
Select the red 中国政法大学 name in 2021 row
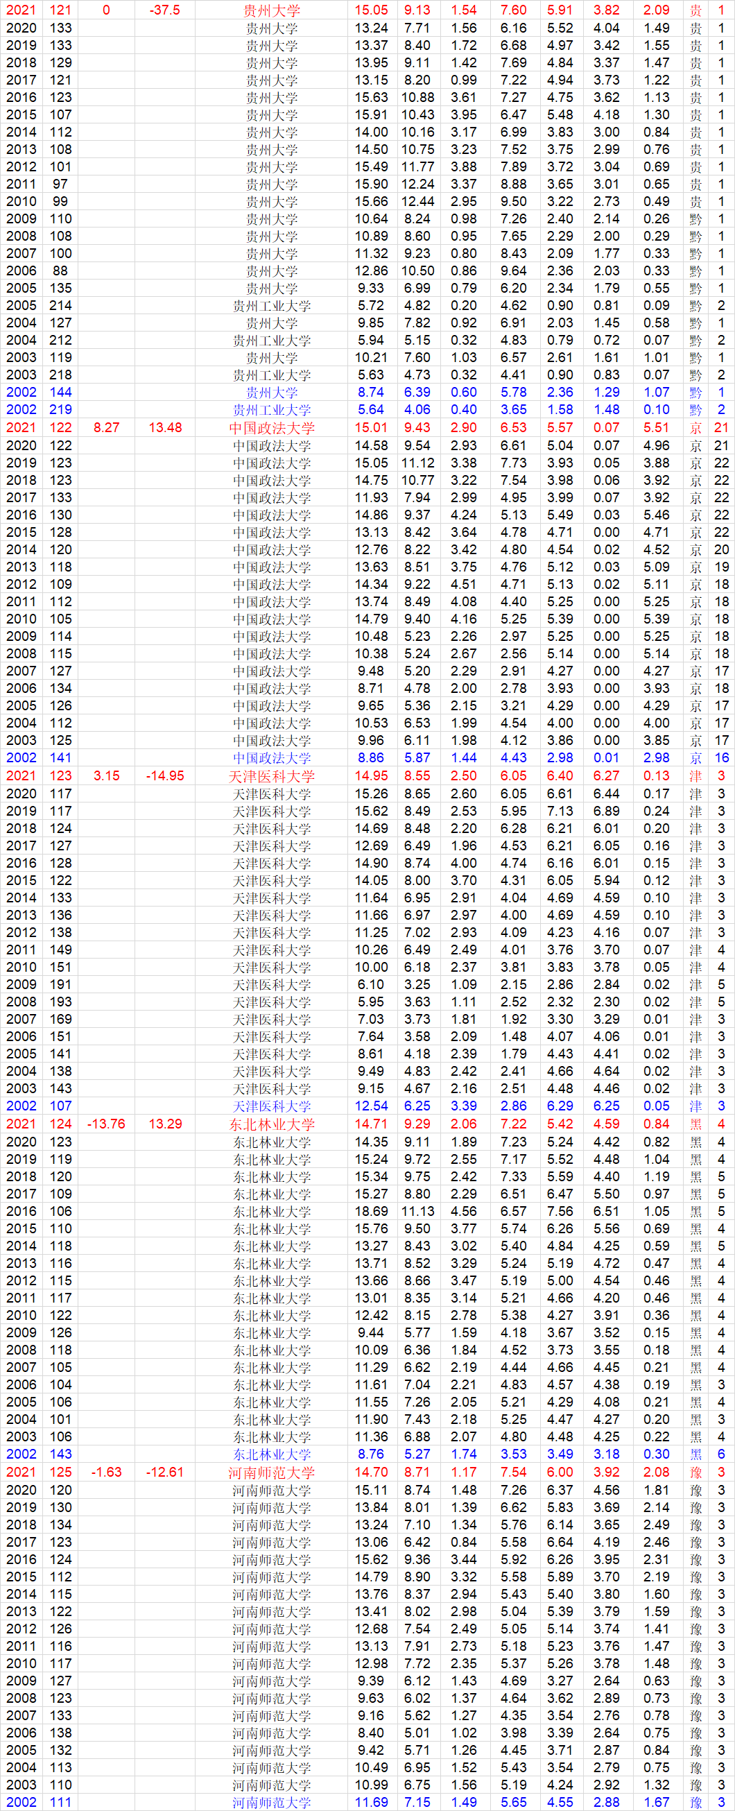pos(271,428)
